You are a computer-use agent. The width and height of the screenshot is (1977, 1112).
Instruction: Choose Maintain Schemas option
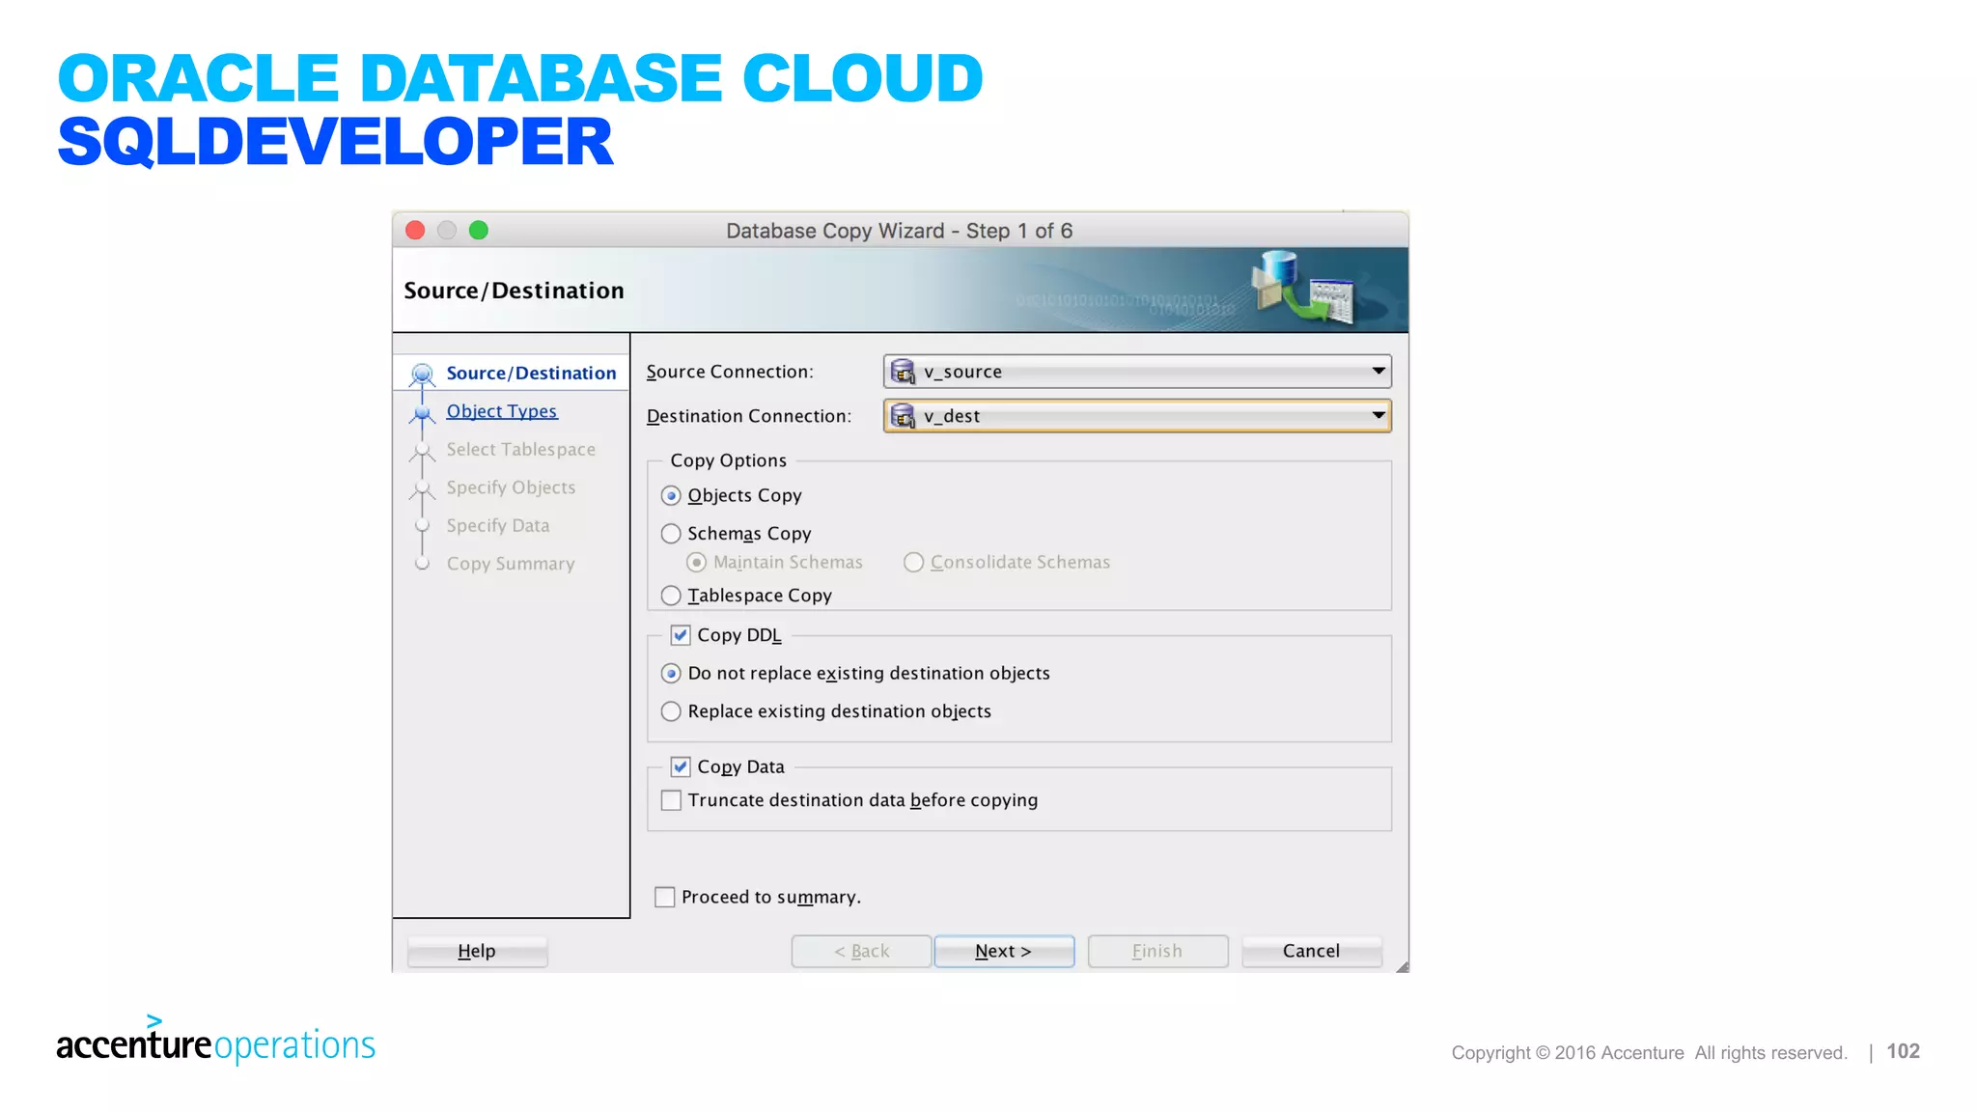tap(696, 562)
